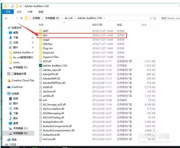Viewport: 180px width, 148px height.
Task: Select the AdobeXMPFiles.dll file
Action: [x=54, y=83]
